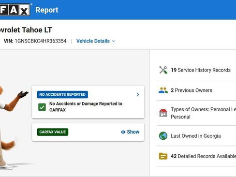Click the Vehicle Details chevron arrow
The width and height of the screenshot is (236, 177).
tap(114, 41)
